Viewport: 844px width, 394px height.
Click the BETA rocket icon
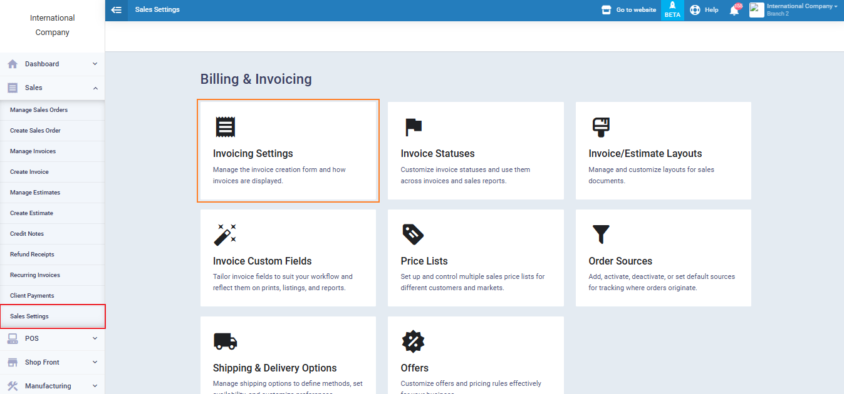pos(672,6)
